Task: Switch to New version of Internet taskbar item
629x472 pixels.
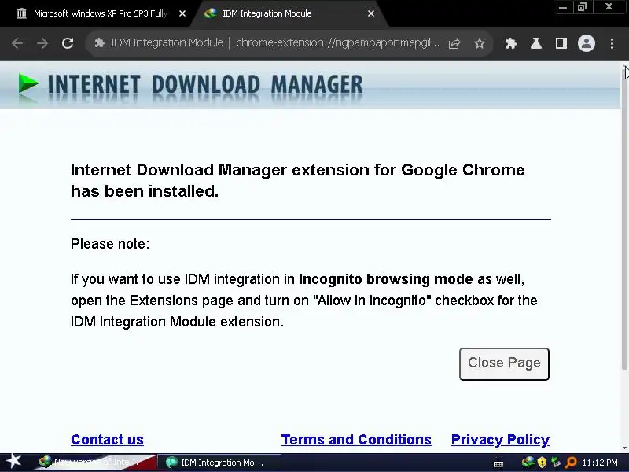Action: coord(94,463)
